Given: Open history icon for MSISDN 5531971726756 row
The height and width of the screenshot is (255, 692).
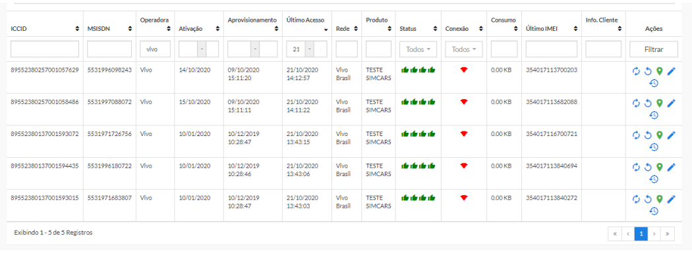Looking at the screenshot, I should click(654, 147).
